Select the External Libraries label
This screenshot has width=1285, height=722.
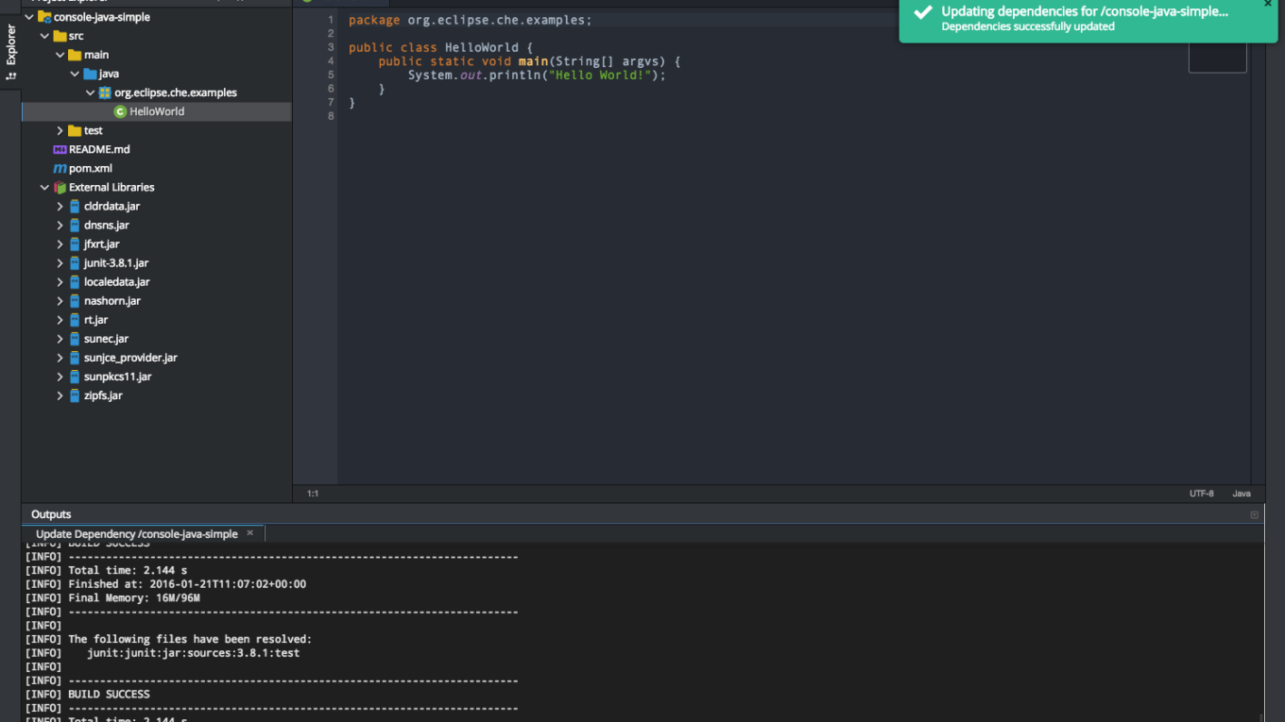coord(111,187)
